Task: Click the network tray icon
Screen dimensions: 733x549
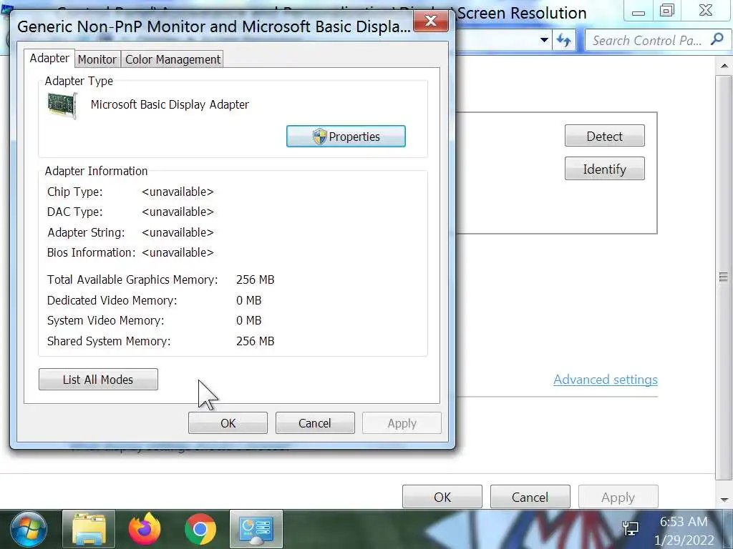Action: [x=631, y=529]
